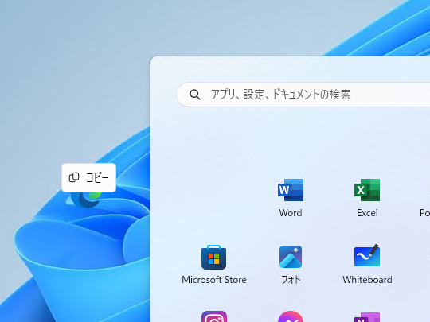This screenshot has height=322, width=430.
Task: Open the OneNote app icon
Action: 367,317
